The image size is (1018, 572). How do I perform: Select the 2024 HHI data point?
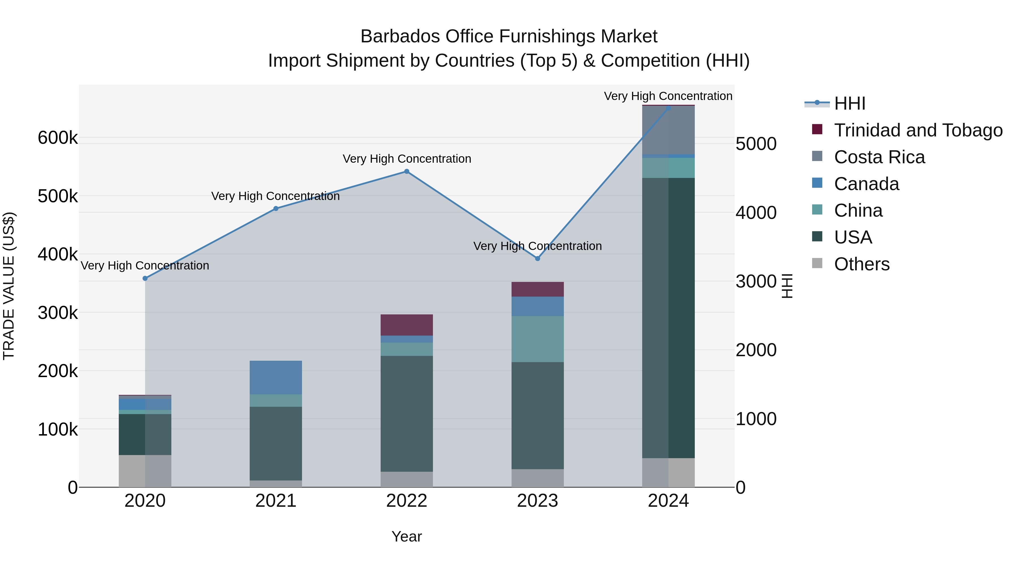pyautogui.click(x=668, y=108)
